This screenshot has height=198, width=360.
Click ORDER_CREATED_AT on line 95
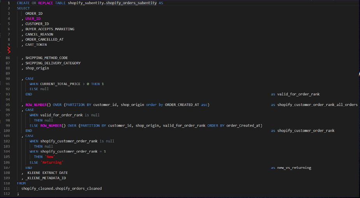pos(182,105)
